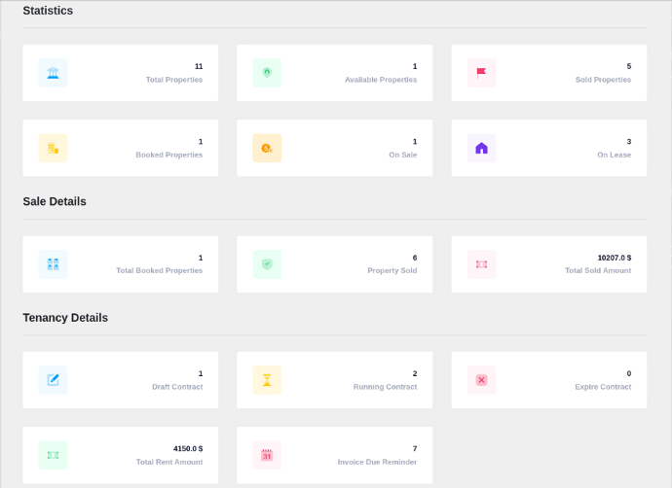Click the Booked Properties yellow icon
The height and width of the screenshot is (488, 672).
click(53, 148)
